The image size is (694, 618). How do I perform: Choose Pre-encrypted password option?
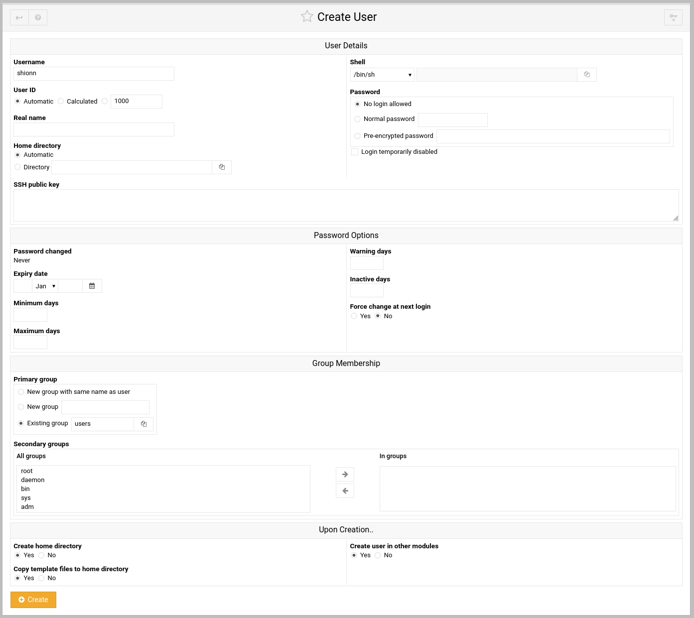coord(358,136)
